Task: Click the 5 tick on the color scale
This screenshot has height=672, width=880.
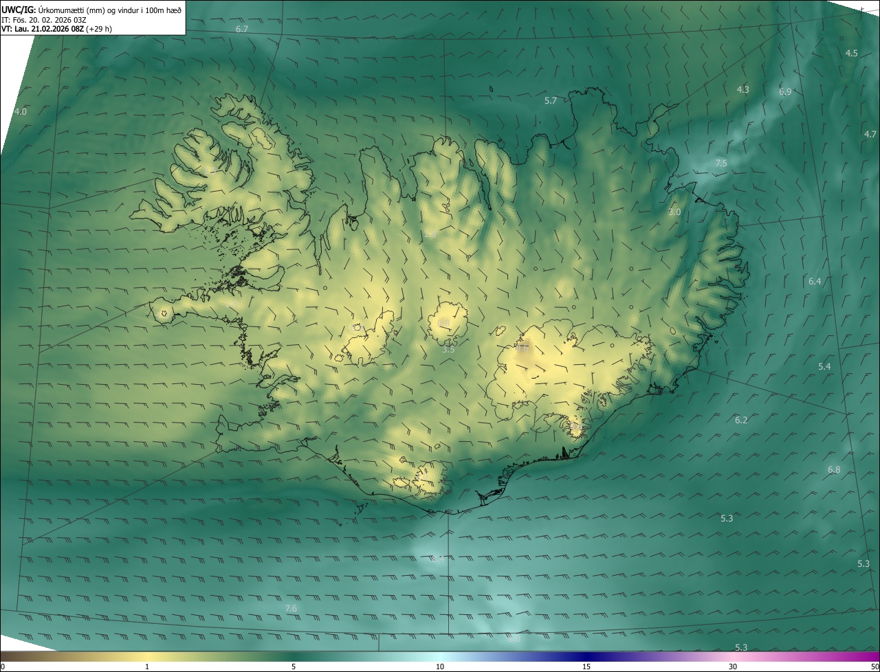Action: click(294, 667)
